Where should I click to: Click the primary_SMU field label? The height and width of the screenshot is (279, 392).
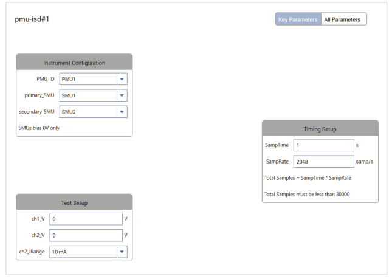[40, 95]
